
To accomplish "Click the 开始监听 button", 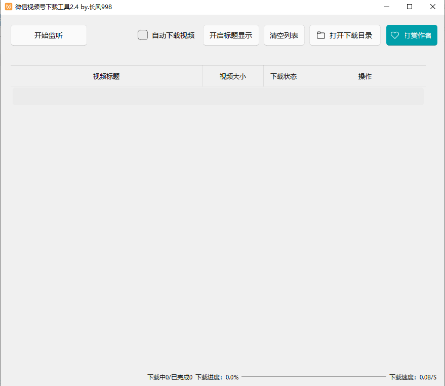I will coord(49,35).
